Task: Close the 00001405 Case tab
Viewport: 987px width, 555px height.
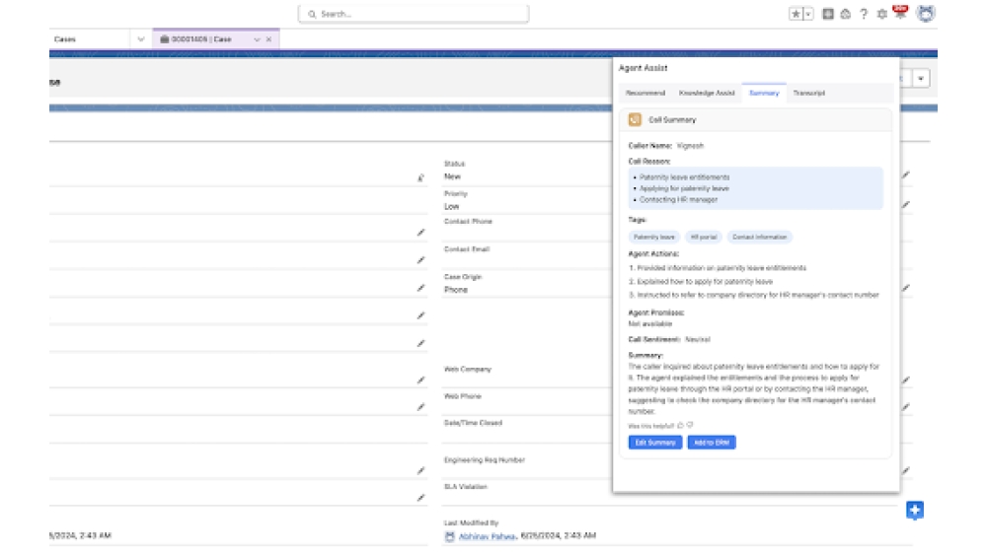Action: tap(268, 39)
